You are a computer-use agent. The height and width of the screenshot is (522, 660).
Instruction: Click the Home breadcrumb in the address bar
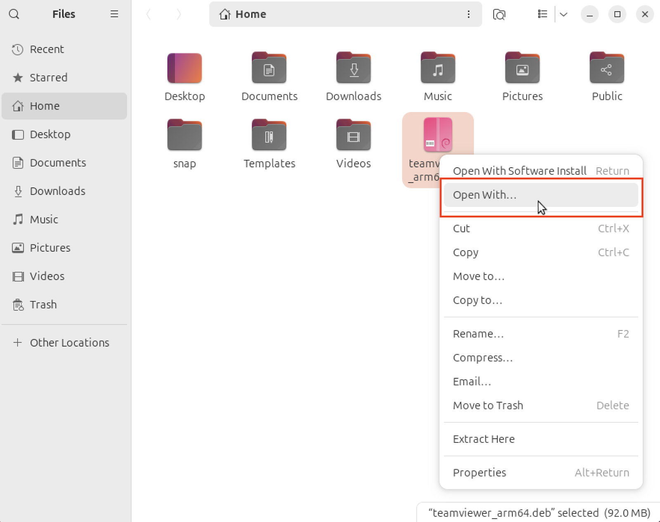243,14
